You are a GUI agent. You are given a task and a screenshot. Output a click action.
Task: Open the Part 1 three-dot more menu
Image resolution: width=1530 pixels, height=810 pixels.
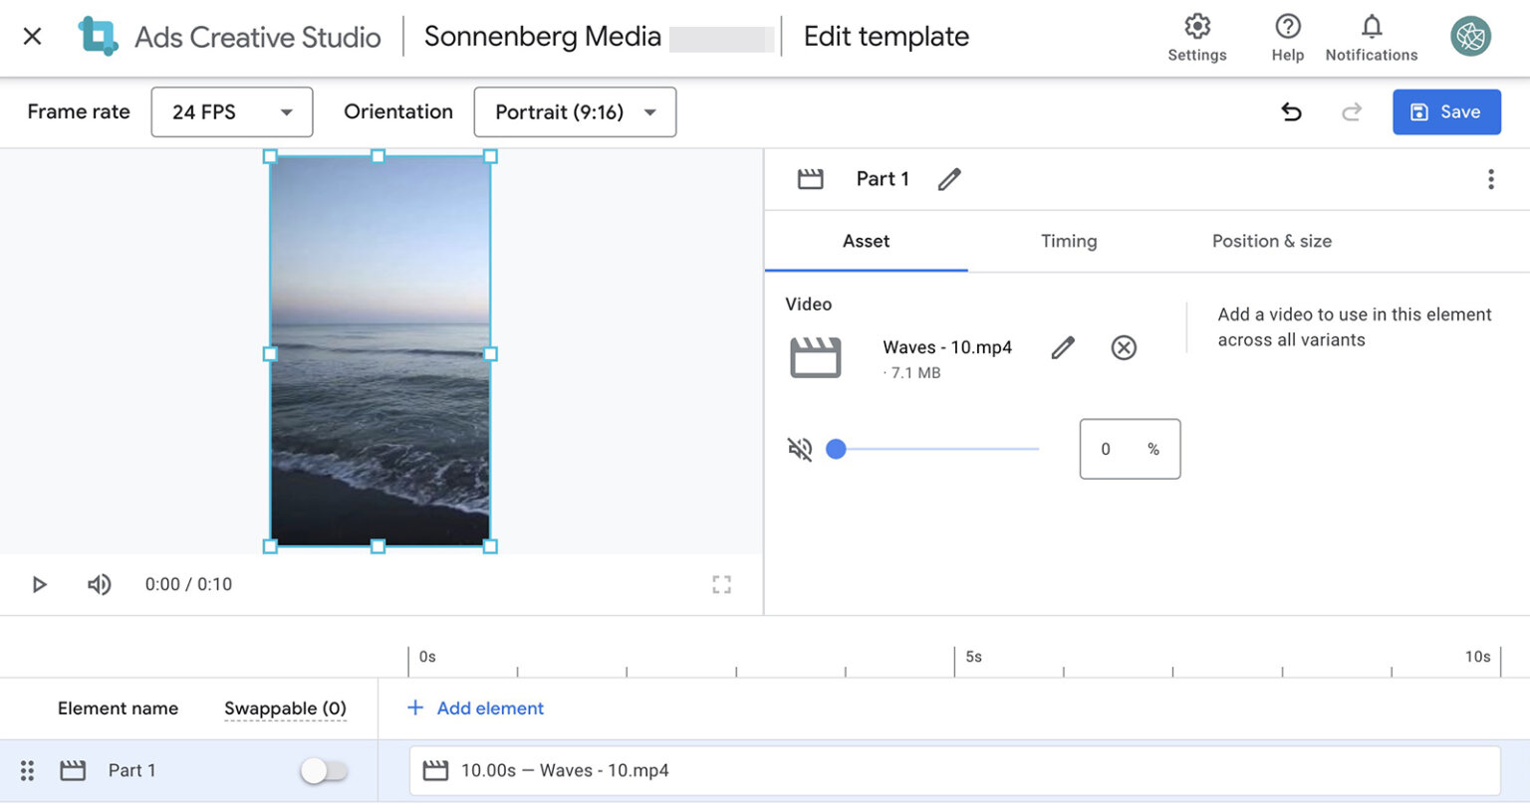tap(1490, 179)
